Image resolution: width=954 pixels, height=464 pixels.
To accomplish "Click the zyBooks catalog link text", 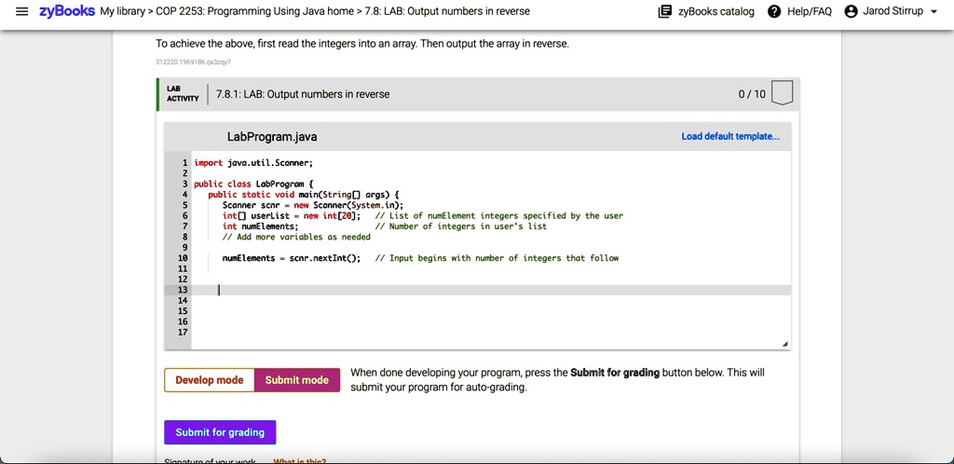I will 716,11.
